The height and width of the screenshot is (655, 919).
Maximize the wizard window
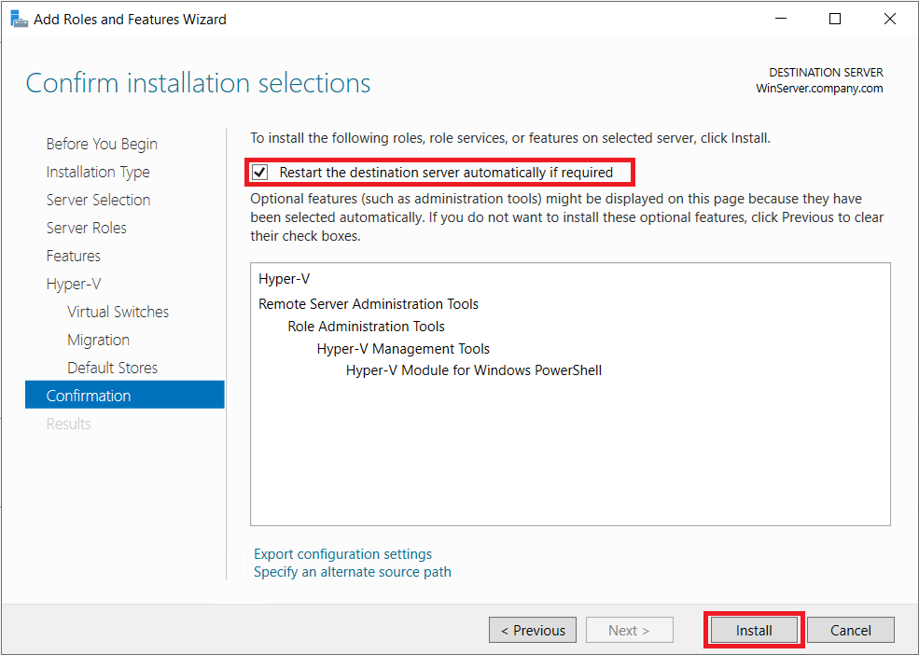[835, 19]
